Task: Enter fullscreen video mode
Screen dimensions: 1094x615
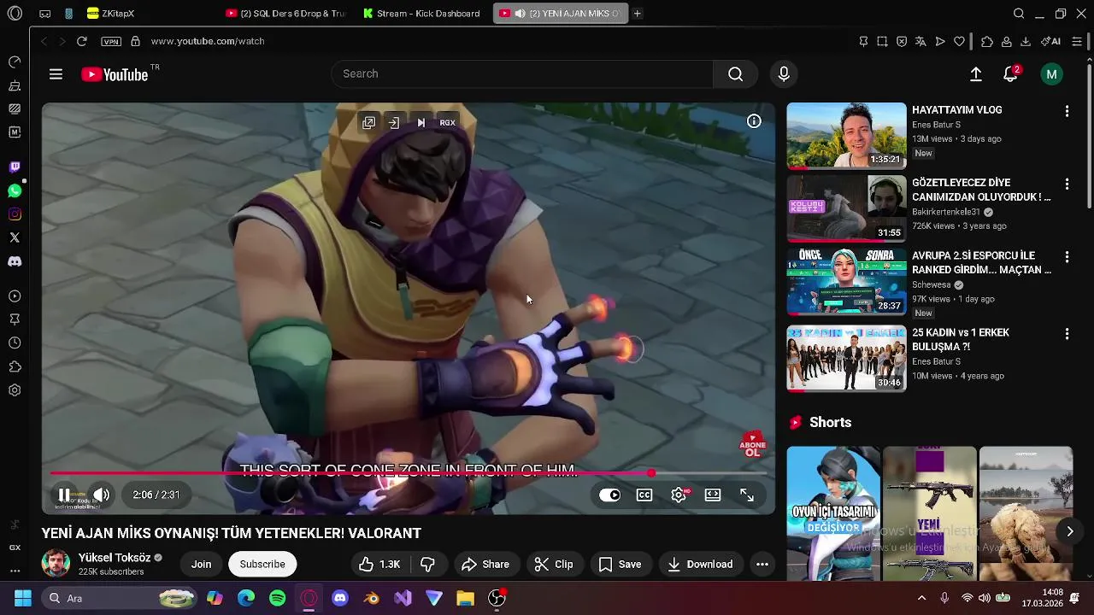Action: pyautogui.click(x=747, y=495)
